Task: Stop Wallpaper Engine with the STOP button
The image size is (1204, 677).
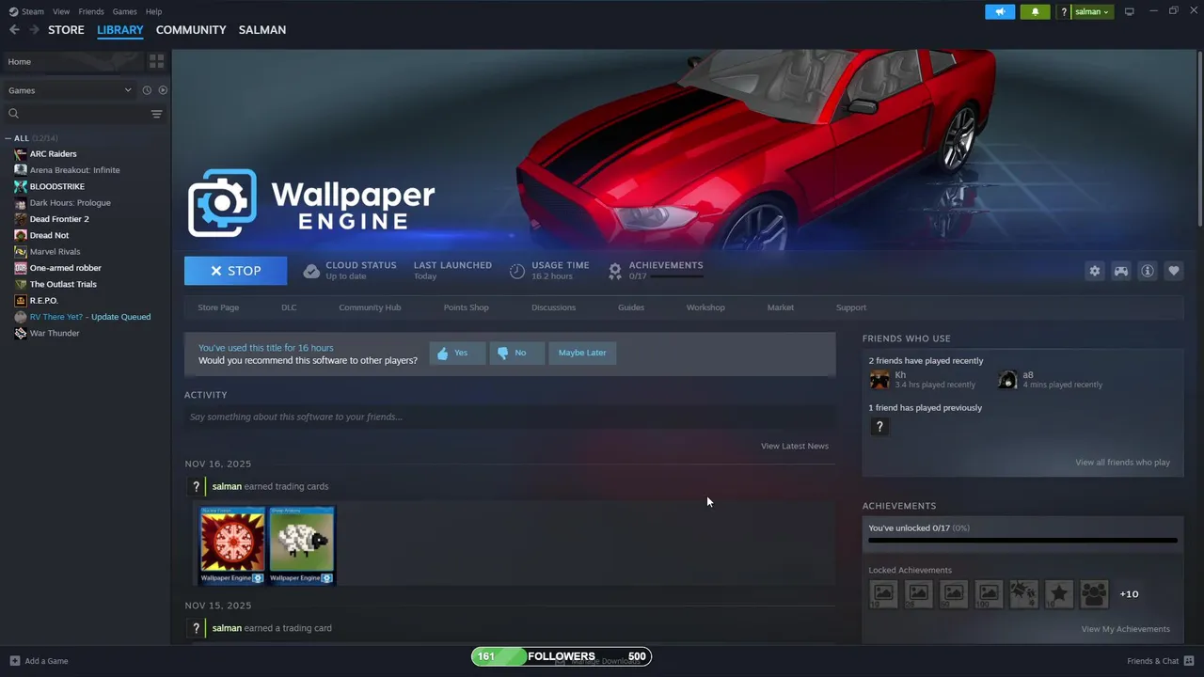Action: (x=236, y=271)
